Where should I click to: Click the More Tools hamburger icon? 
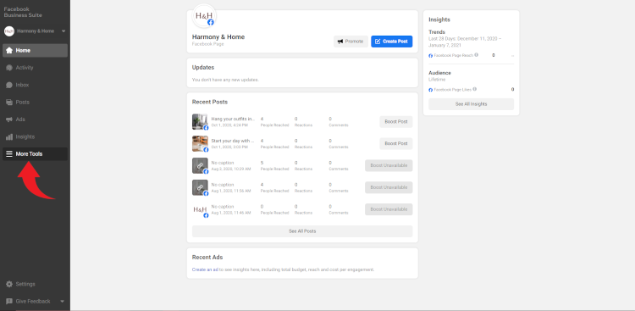(9, 154)
